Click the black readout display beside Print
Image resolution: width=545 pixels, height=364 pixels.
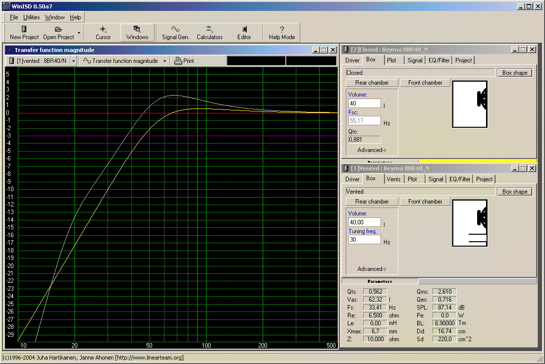[x=281, y=61]
